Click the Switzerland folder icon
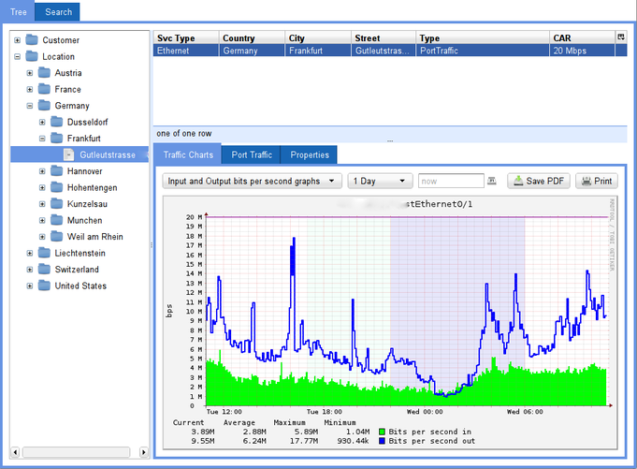This screenshot has height=469, width=637. (44, 270)
